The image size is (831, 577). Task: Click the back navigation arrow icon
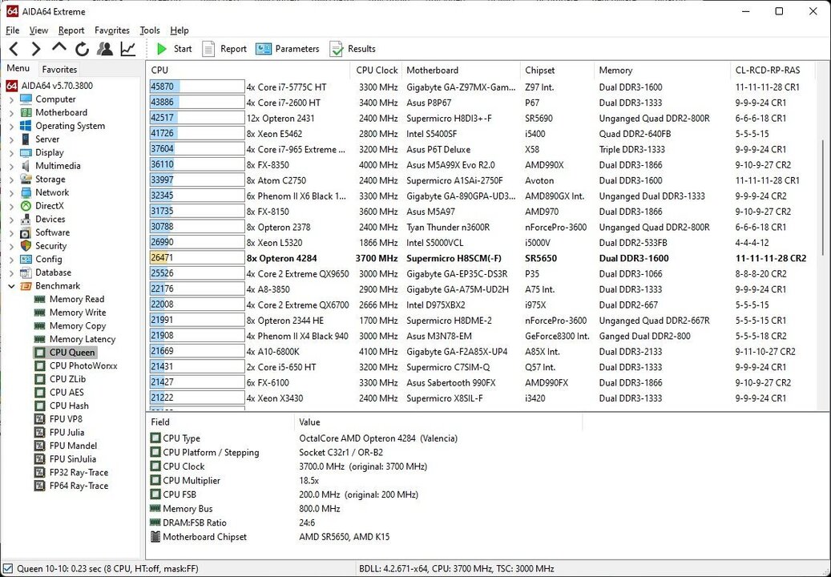tap(13, 48)
